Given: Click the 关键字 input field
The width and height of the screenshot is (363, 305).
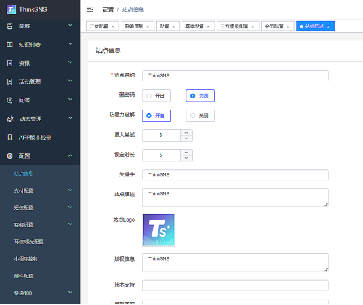Looking at the screenshot, I should point(236,174).
